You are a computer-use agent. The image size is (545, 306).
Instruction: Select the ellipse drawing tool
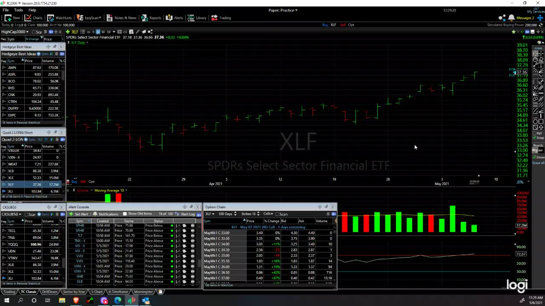point(535,122)
